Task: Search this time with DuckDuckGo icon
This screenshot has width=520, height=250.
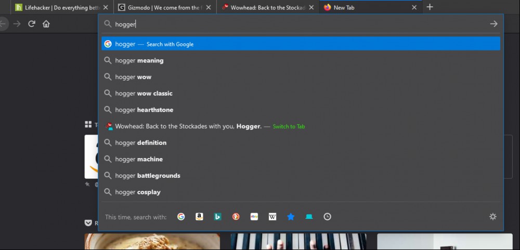Action: [x=236, y=217]
